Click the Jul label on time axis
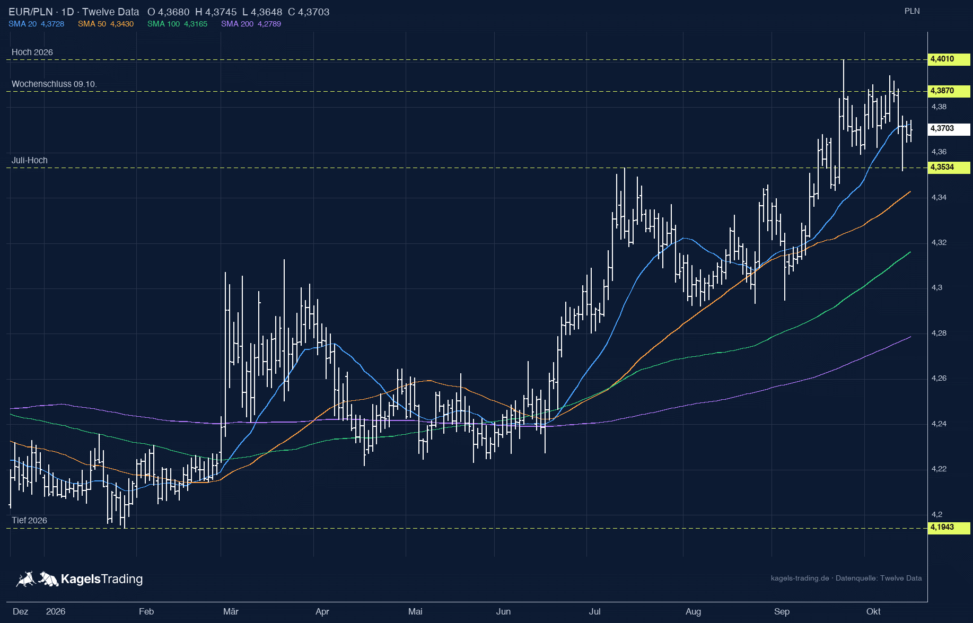The height and width of the screenshot is (623, 973). 594,611
